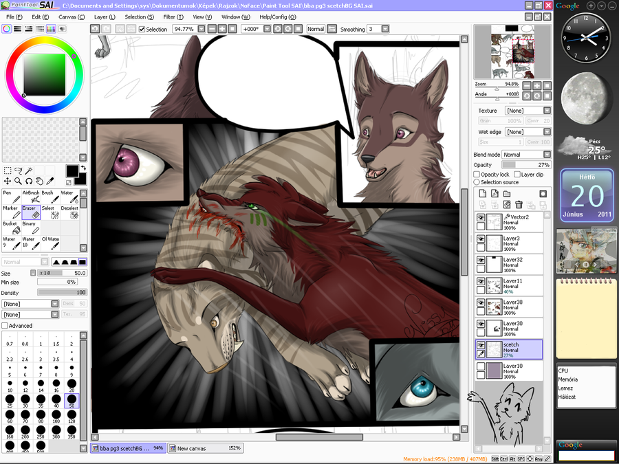Viewport: 619px width, 464px height.
Task: Select the hand pan tool
Action: pyautogui.click(x=39, y=181)
